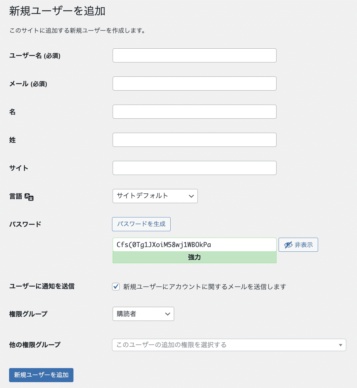
Task: Click the dropdown arrow of 他の権限グループ field
Action: click(x=340, y=345)
